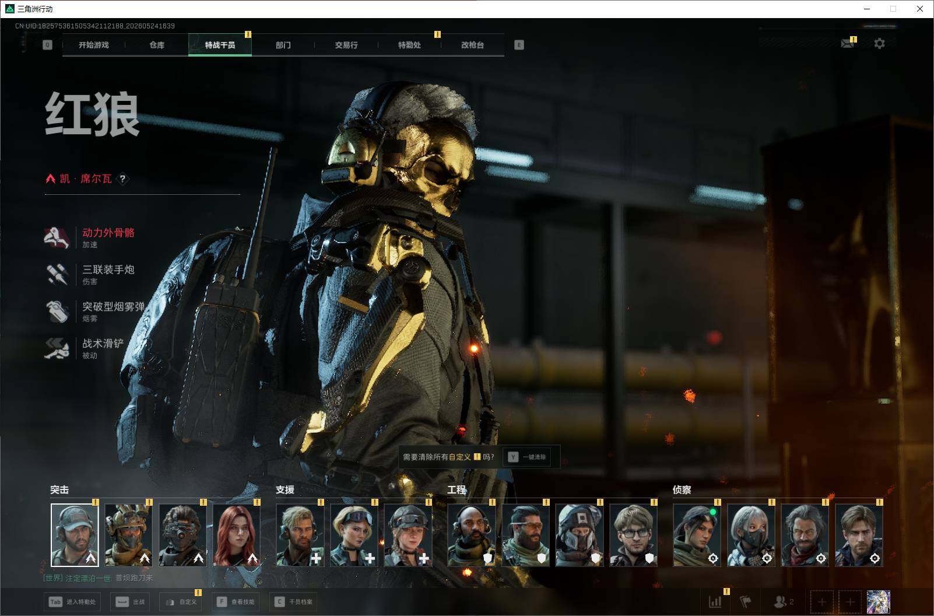Open the 干员档案 button

click(x=294, y=602)
